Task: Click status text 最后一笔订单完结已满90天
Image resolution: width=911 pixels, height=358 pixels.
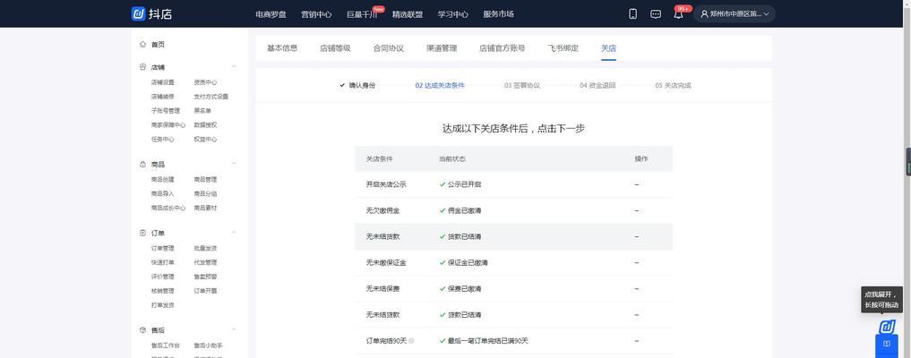Action: [x=488, y=341]
